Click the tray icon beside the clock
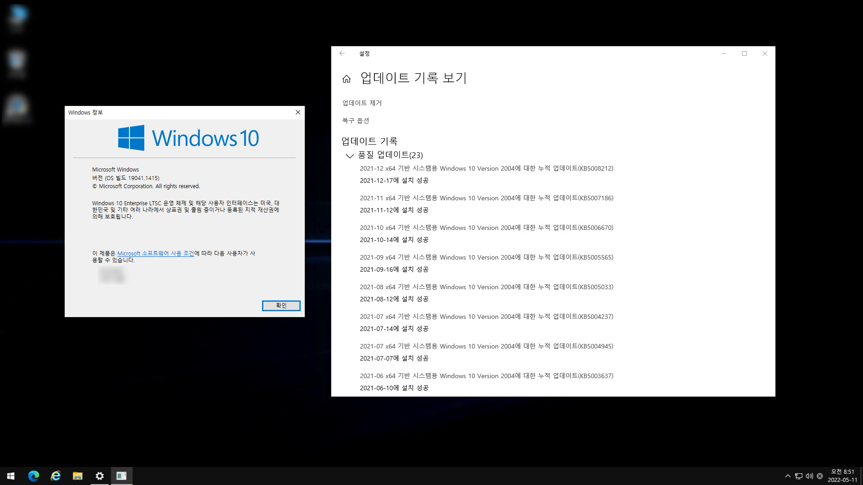The image size is (863, 485). coord(820,476)
